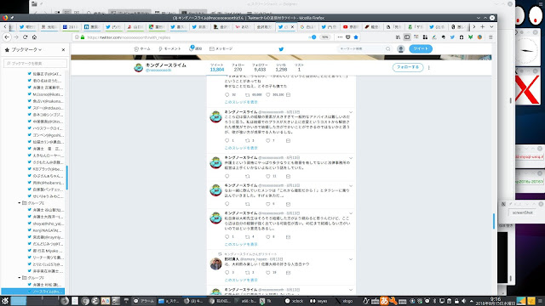Like the retweeted 野村勇人 tweet
This screenshot has height=306, width=545.
[268, 273]
